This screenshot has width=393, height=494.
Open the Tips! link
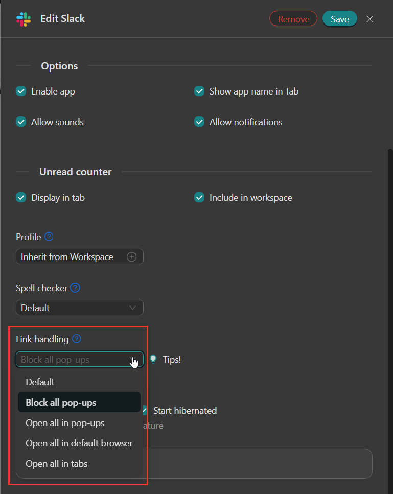(x=172, y=360)
